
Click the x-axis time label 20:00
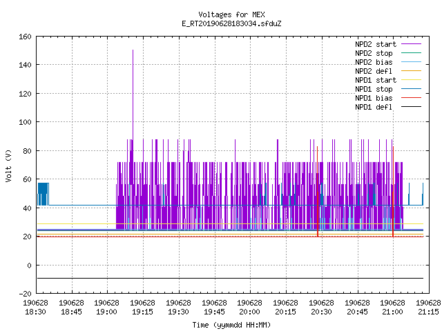coord(250,312)
